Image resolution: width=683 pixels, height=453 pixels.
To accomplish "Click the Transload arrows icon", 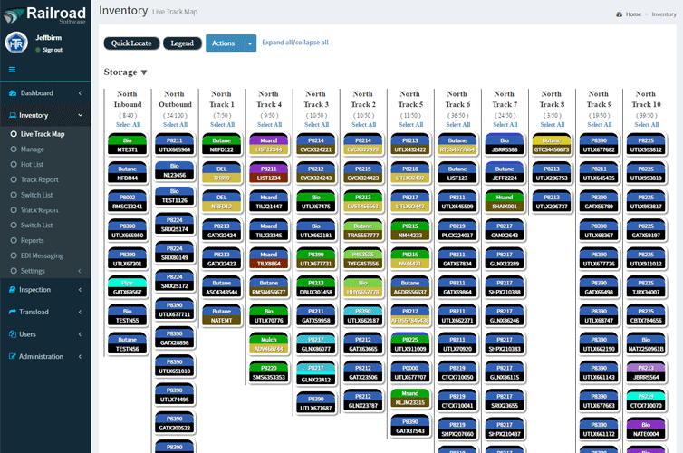I will 12,312.
